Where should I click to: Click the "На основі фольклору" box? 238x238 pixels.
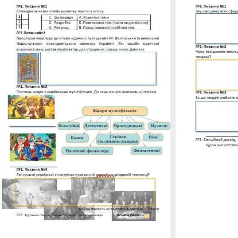tap(87, 151)
